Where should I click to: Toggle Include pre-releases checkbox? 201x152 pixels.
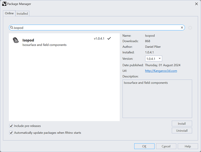(x=11, y=126)
